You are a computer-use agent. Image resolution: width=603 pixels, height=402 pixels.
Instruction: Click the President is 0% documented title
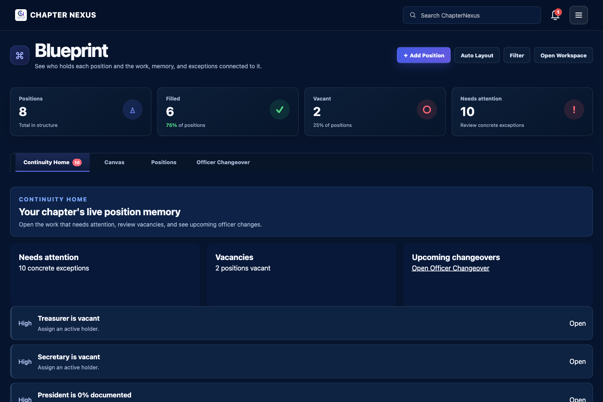pyautogui.click(x=85, y=395)
